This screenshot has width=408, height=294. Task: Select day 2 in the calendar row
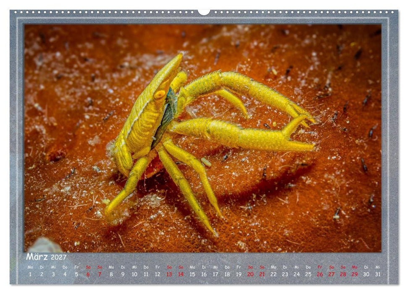coord(42,274)
